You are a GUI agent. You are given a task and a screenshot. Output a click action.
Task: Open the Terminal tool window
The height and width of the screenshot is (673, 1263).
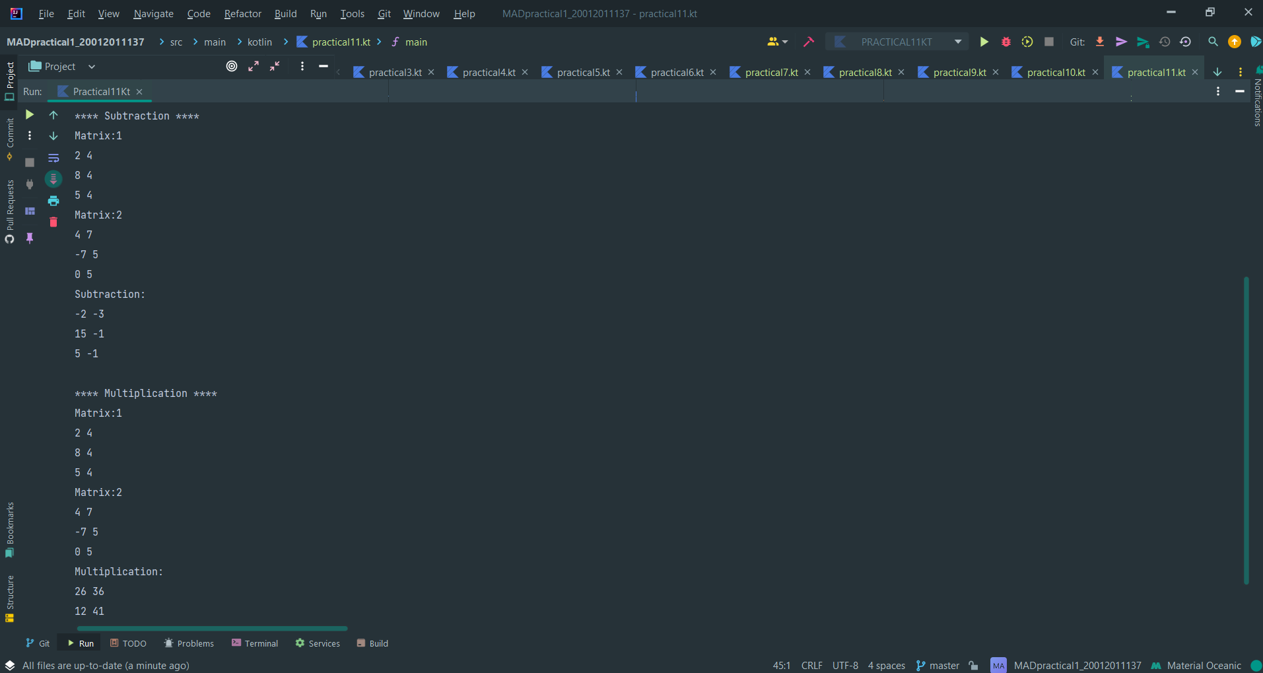[255, 643]
